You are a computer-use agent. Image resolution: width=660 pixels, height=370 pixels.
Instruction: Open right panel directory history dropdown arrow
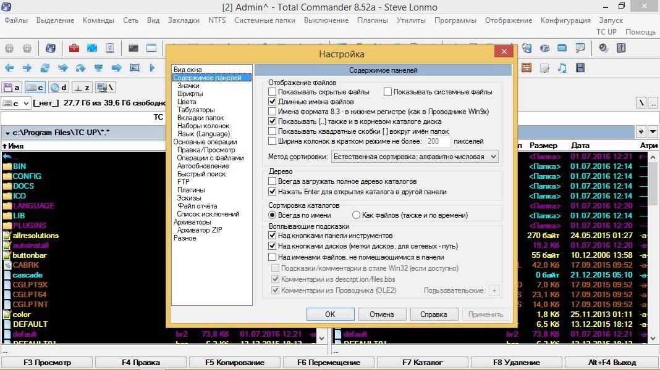click(653, 132)
